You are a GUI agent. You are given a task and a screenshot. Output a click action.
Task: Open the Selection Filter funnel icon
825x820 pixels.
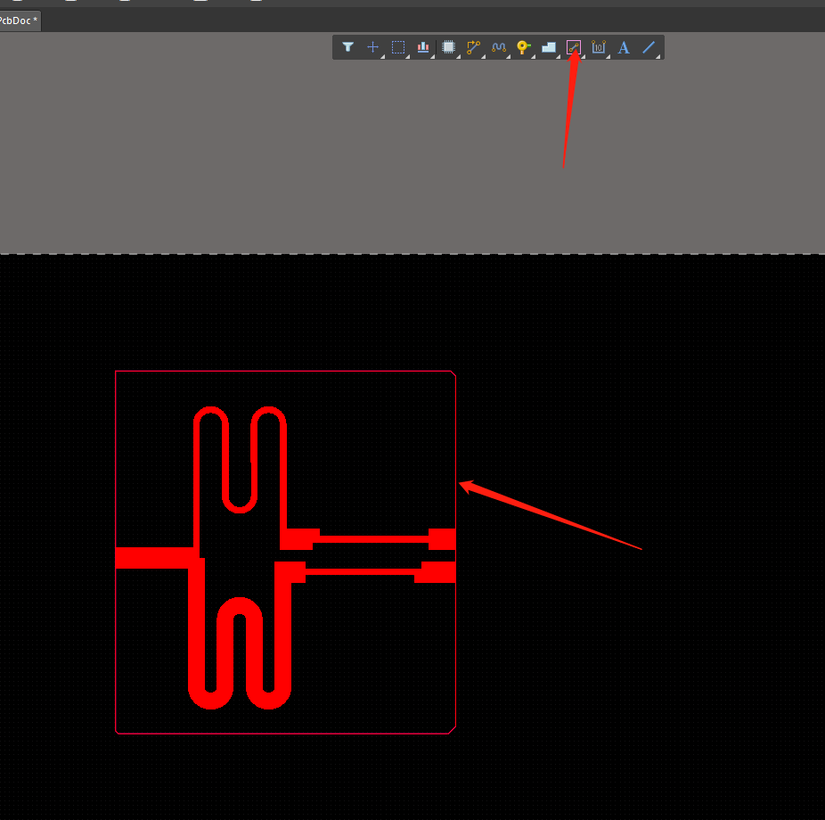click(347, 47)
